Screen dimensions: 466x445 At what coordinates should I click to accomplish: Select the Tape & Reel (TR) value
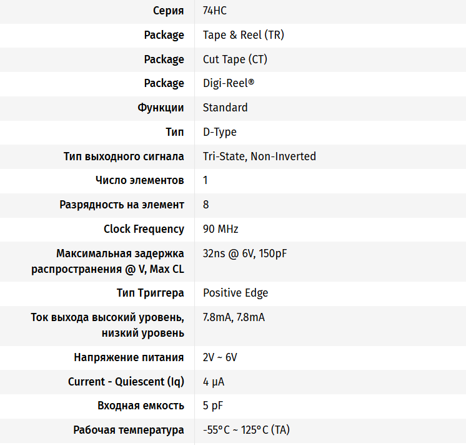tap(244, 35)
